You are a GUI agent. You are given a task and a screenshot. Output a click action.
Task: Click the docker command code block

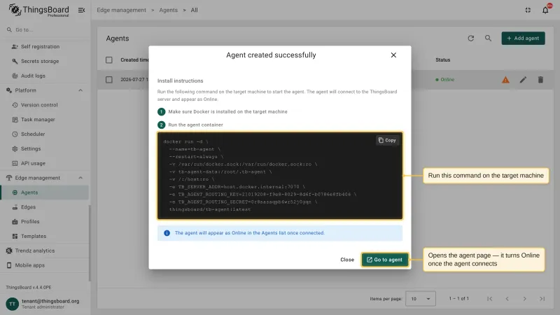280,176
